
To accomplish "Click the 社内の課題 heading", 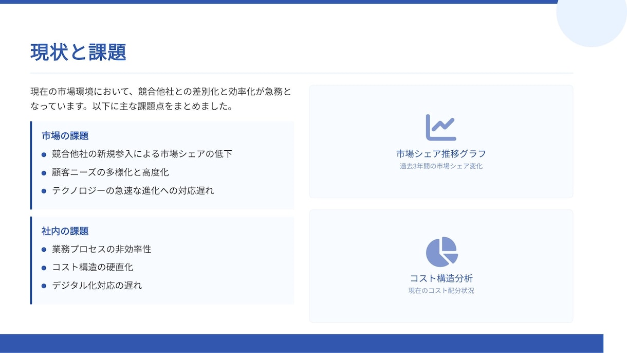I will pos(65,231).
